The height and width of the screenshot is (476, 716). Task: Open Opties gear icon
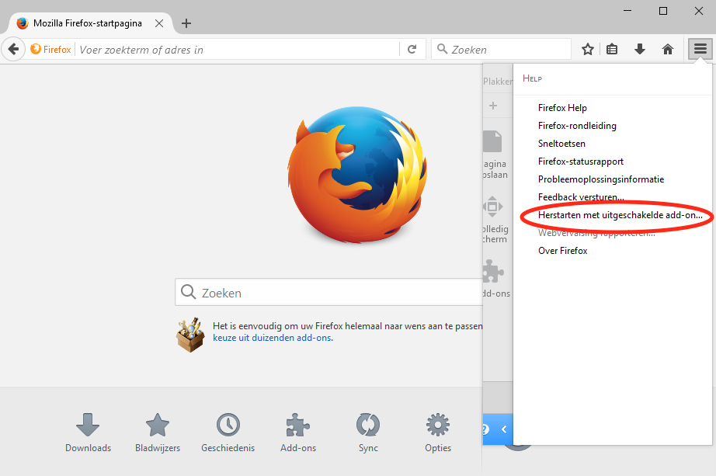438,425
